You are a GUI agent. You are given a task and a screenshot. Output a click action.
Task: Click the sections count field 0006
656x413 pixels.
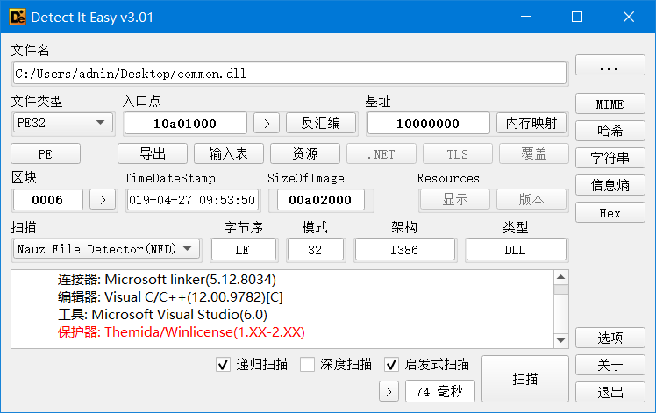pyautogui.click(x=47, y=200)
